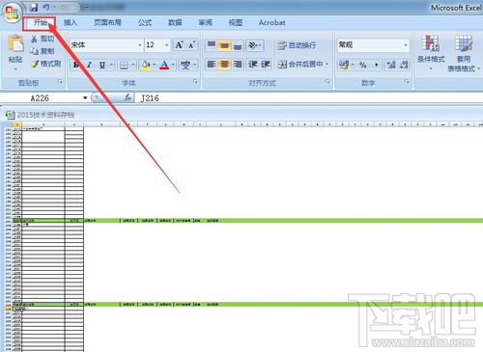Screen dimensions: 483x352
Task: Switch to the 审阅 Review tab
Action: [205, 23]
